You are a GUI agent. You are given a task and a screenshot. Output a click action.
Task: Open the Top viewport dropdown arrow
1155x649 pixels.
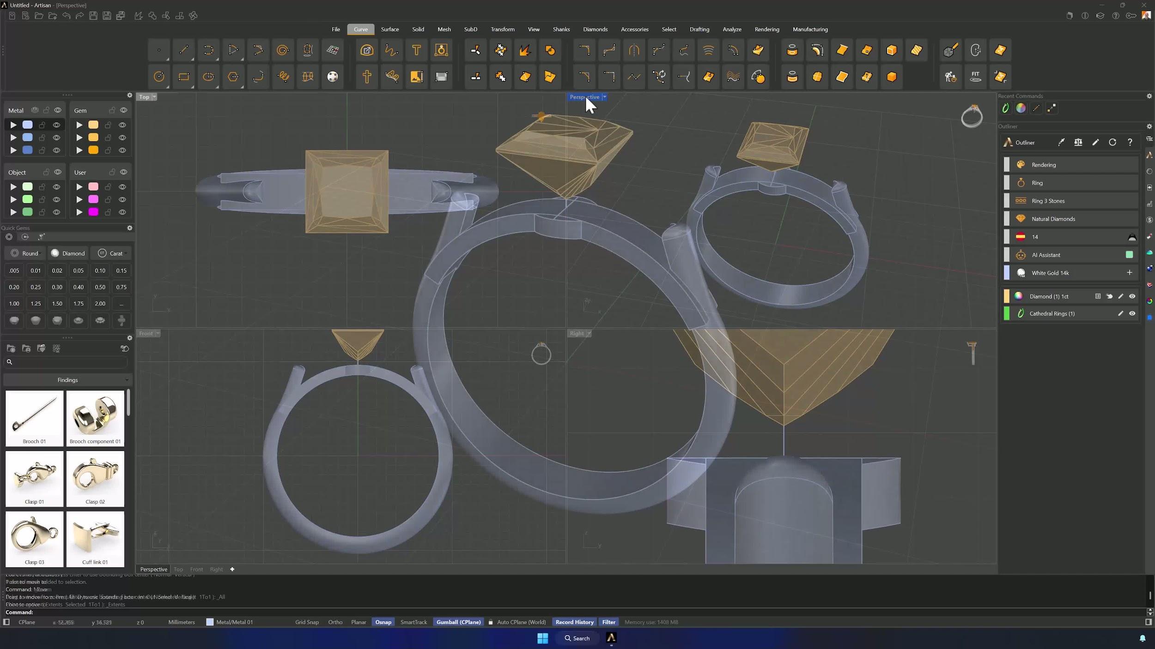tap(154, 97)
